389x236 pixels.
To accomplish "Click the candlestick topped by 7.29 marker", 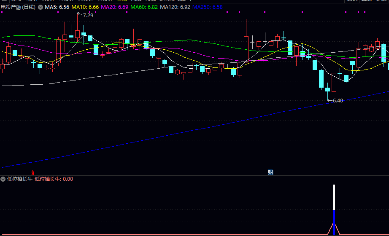I will [x=77, y=34].
